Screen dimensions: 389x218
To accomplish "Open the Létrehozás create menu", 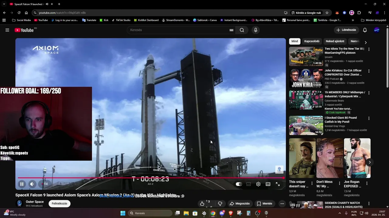I will 346,30.
